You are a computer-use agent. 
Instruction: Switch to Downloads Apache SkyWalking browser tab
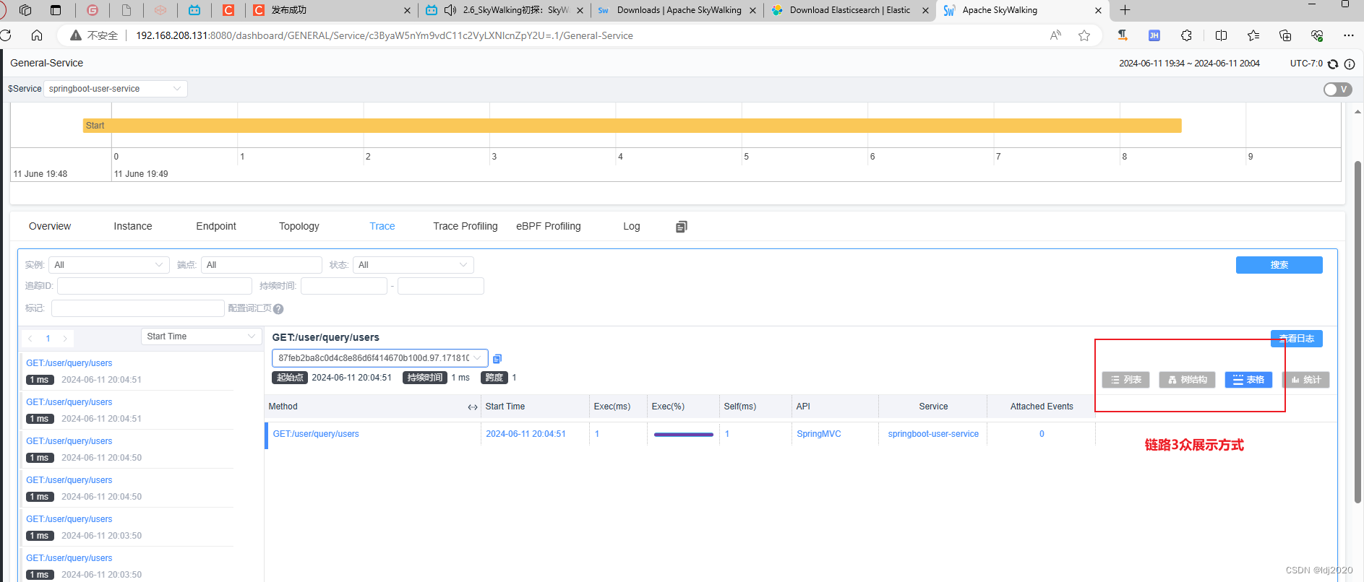677,10
